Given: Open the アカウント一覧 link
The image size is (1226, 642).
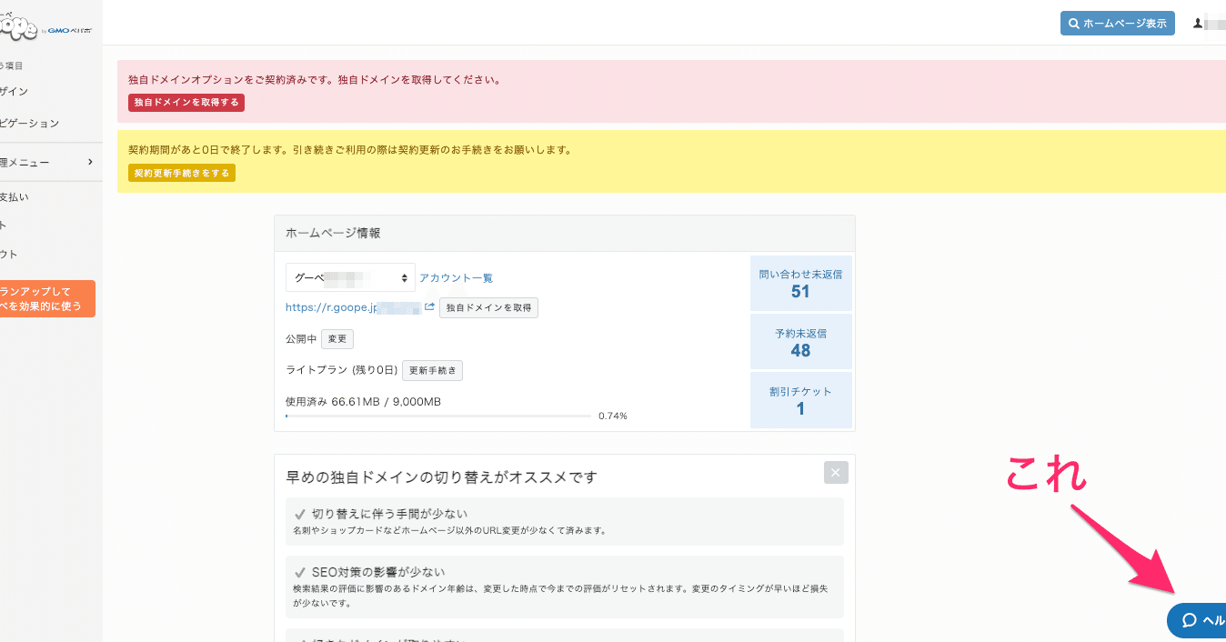Looking at the screenshot, I should coord(456,276).
